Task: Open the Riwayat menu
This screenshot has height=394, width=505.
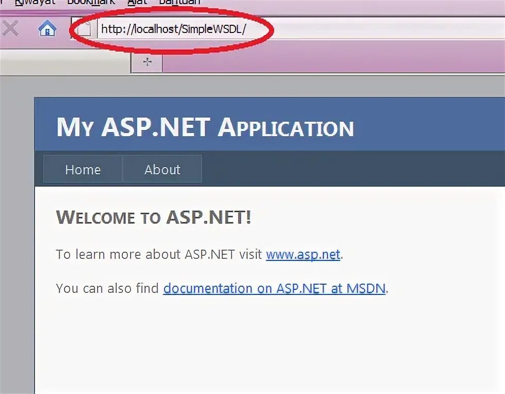Action: (x=35, y=2)
